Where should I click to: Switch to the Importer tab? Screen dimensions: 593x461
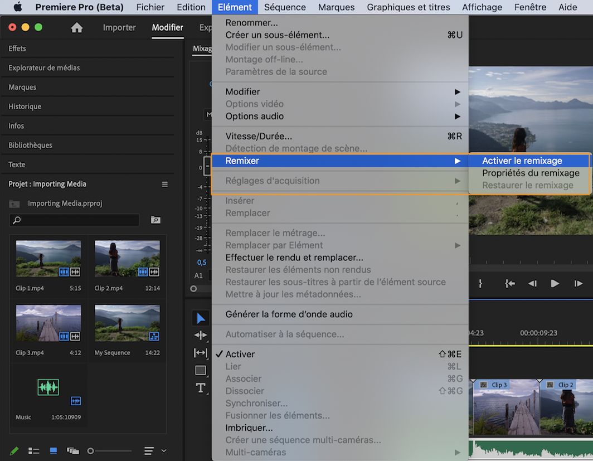119,27
